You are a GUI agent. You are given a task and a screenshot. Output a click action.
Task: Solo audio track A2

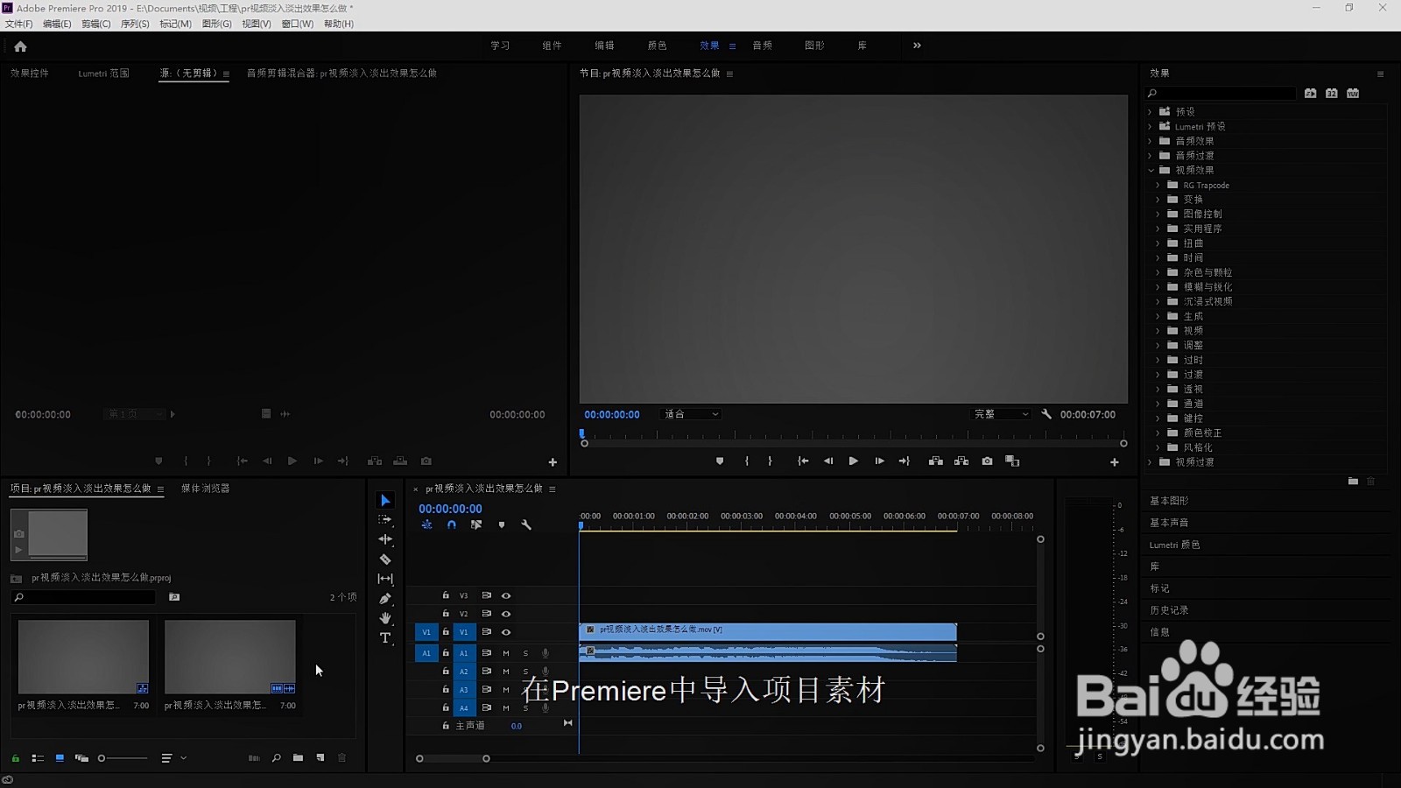525,672
